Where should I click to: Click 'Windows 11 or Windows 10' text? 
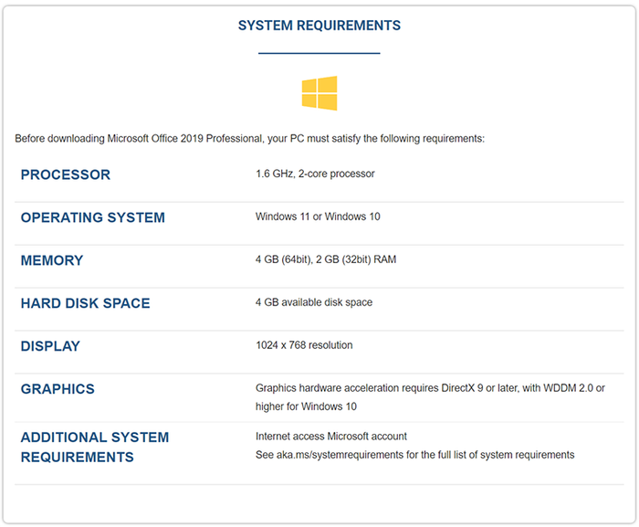pyautogui.click(x=318, y=216)
